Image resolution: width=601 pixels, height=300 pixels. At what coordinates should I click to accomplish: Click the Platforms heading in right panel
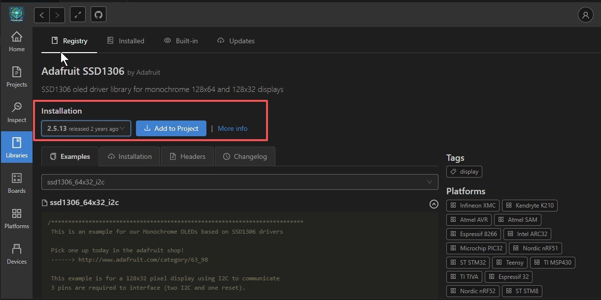pyautogui.click(x=466, y=191)
